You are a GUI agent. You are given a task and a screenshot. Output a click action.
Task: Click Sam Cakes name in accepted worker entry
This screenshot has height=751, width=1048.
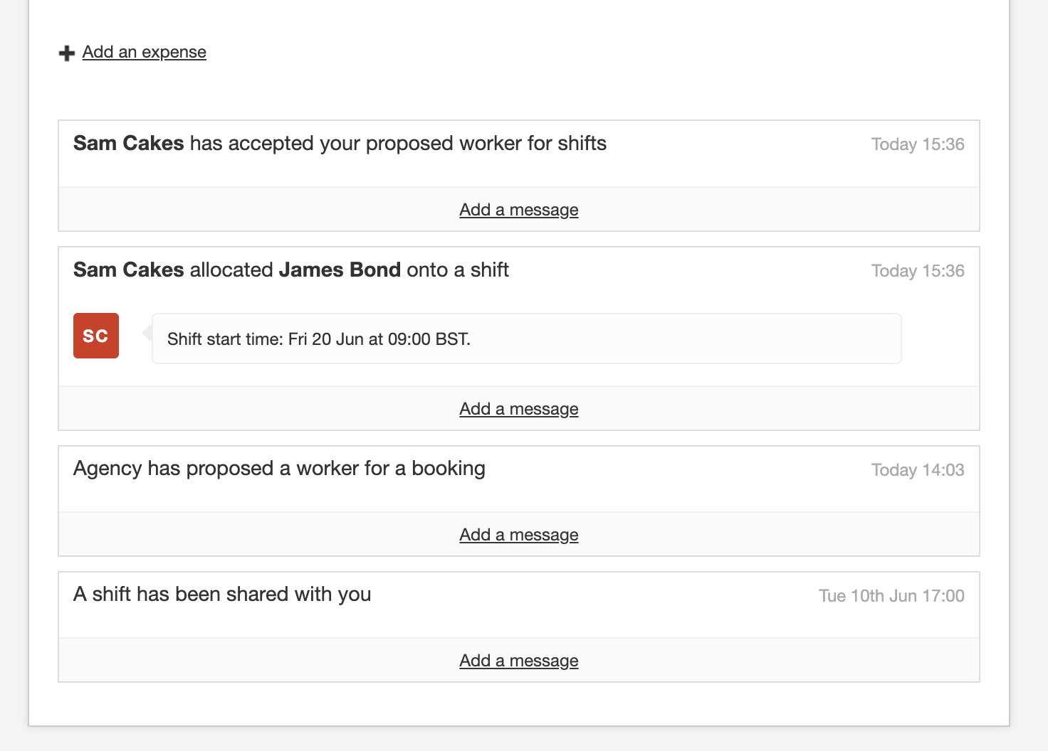129,144
